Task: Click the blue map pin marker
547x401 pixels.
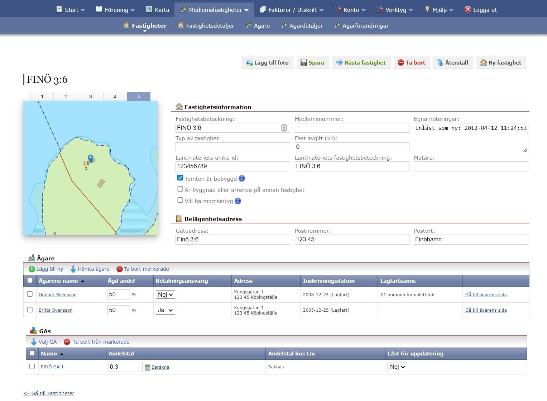Action: point(91,159)
